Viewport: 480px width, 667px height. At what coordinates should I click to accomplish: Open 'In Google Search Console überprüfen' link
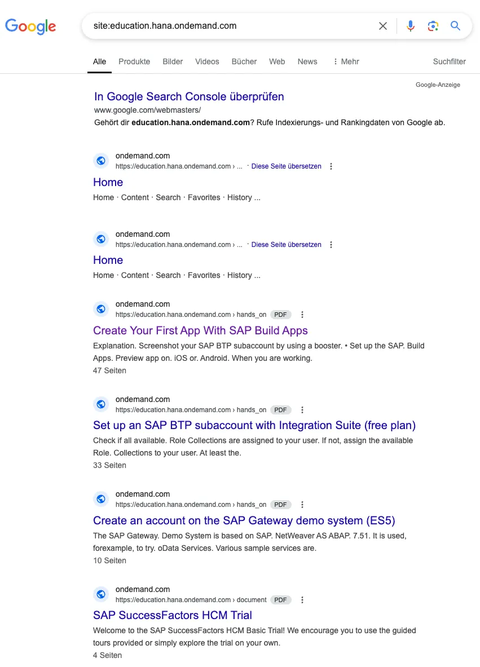point(189,96)
